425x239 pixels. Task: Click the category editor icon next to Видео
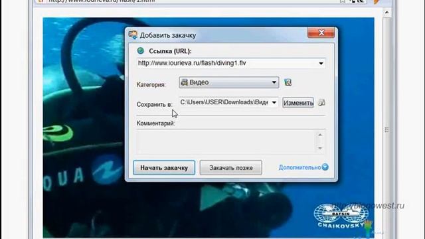click(288, 82)
